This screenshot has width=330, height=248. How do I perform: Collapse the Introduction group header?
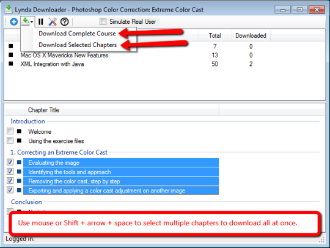(x=28, y=122)
